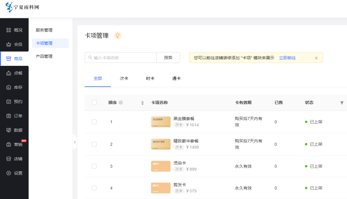Check the box for 精致豪华套餐 row
Viewport: 347px width, 199px height.
94,144
